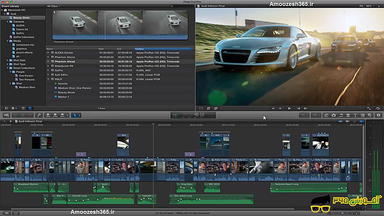The height and width of the screenshot is (216, 384).
Task: Play the viewer video
Action: (289, 108)
